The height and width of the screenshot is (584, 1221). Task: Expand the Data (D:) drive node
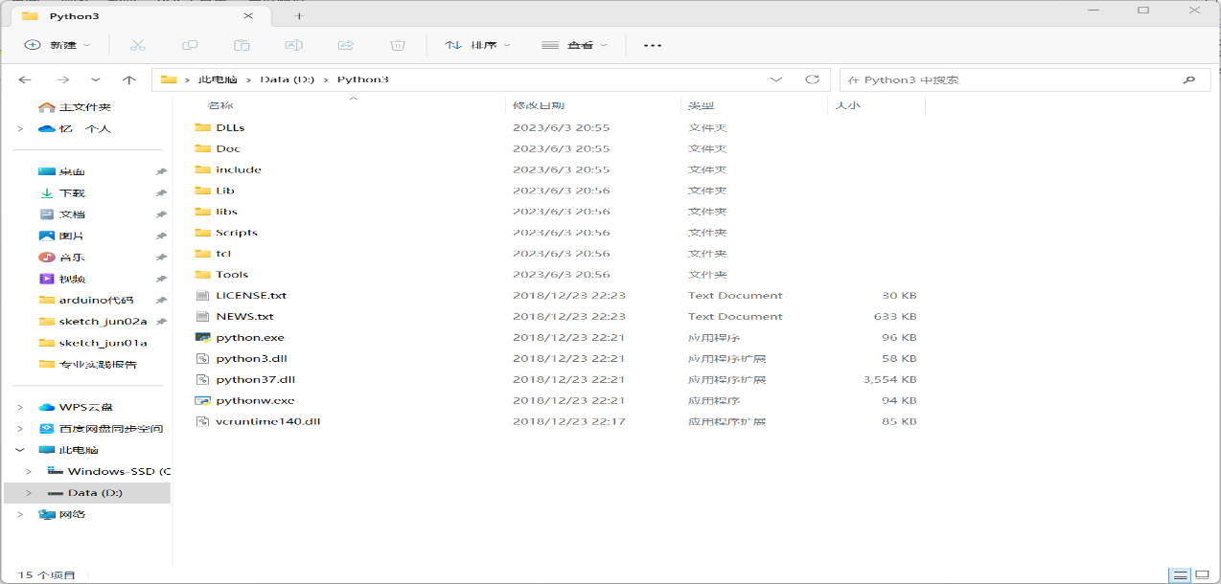click(29, 493)
